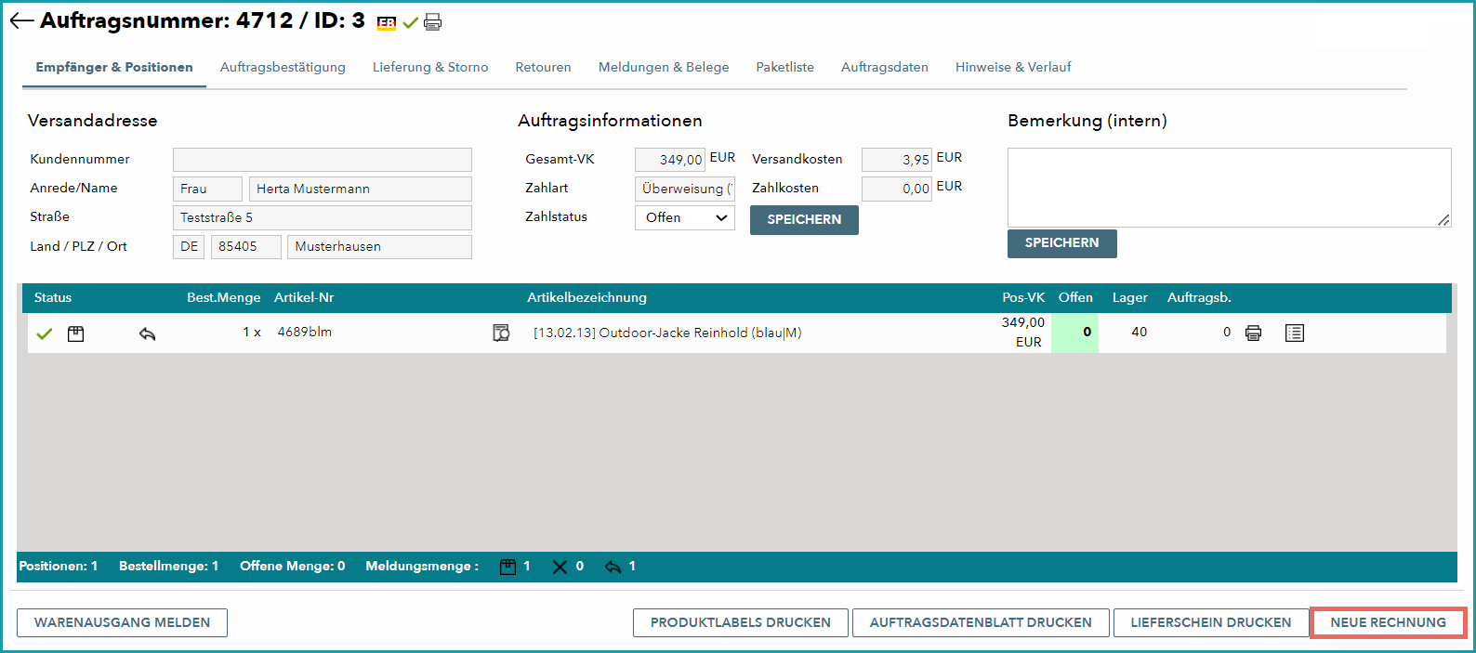Click Offen column header
The height and width of the screenshot is (653, 1476).
pos(1075,298)
